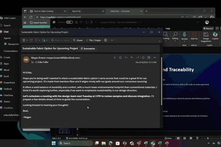Toggle AutoSave switch in PowerPoint
221x147 pixels.
pos(70,22)
